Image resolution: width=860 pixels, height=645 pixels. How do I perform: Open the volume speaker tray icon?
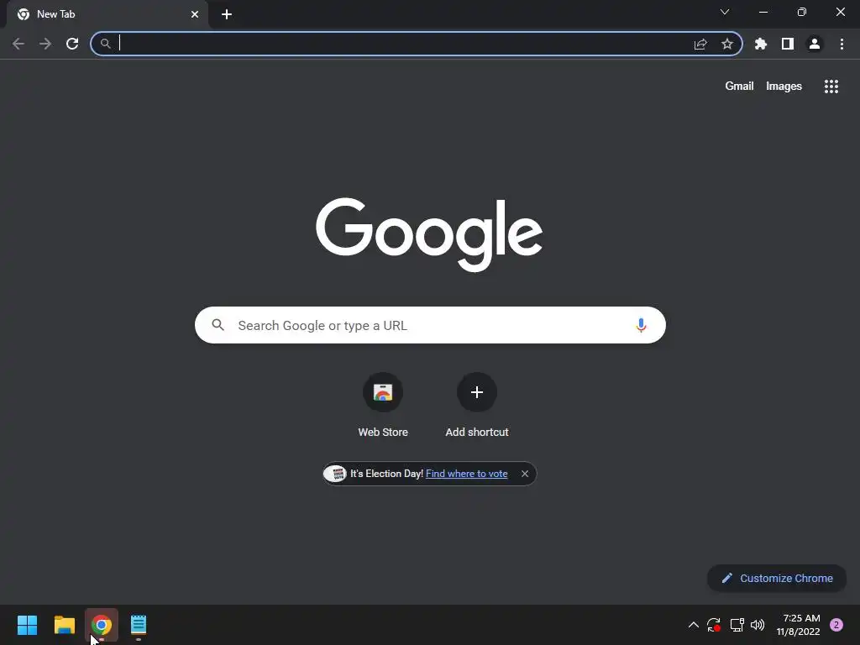point(758,625)
